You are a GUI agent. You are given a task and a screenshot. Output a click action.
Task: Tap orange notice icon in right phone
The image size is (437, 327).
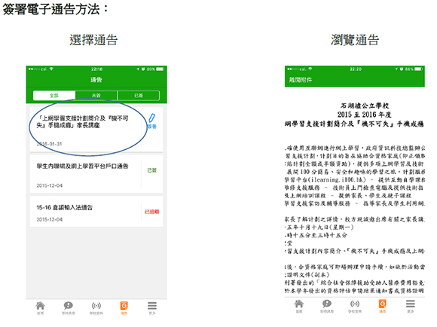383,304
